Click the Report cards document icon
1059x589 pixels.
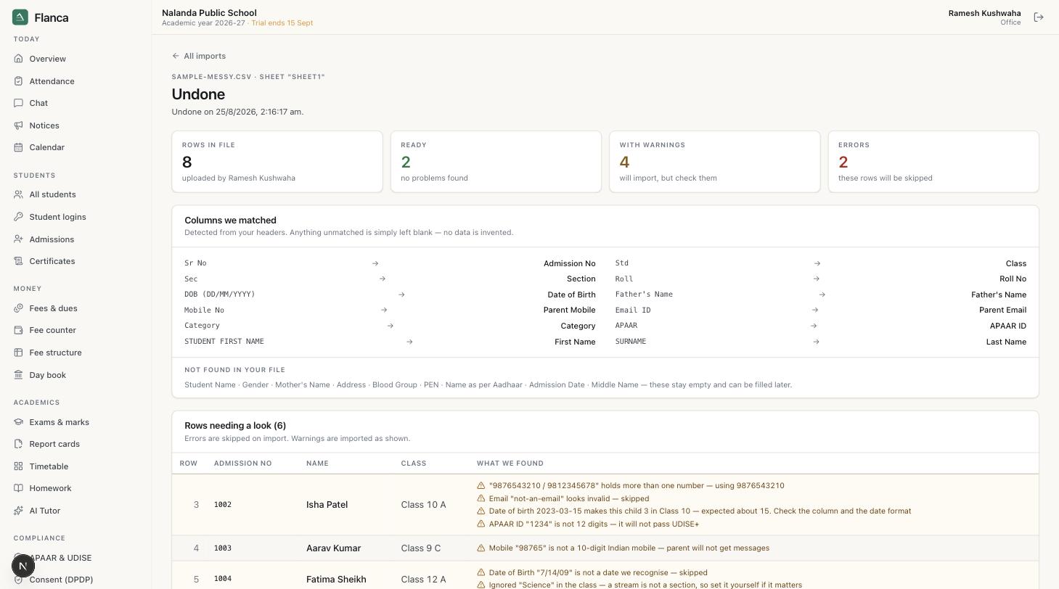coord(18,444)
